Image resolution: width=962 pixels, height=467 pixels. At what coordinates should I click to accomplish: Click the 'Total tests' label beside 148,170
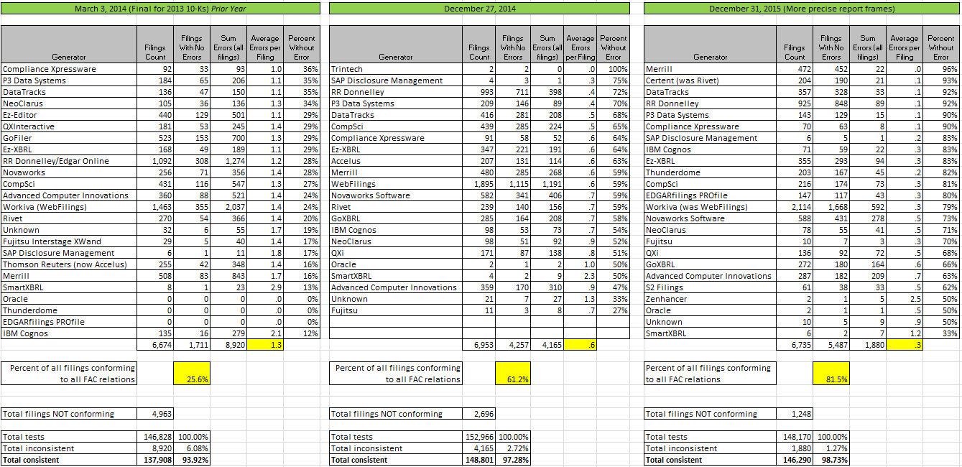pos(711,437)
